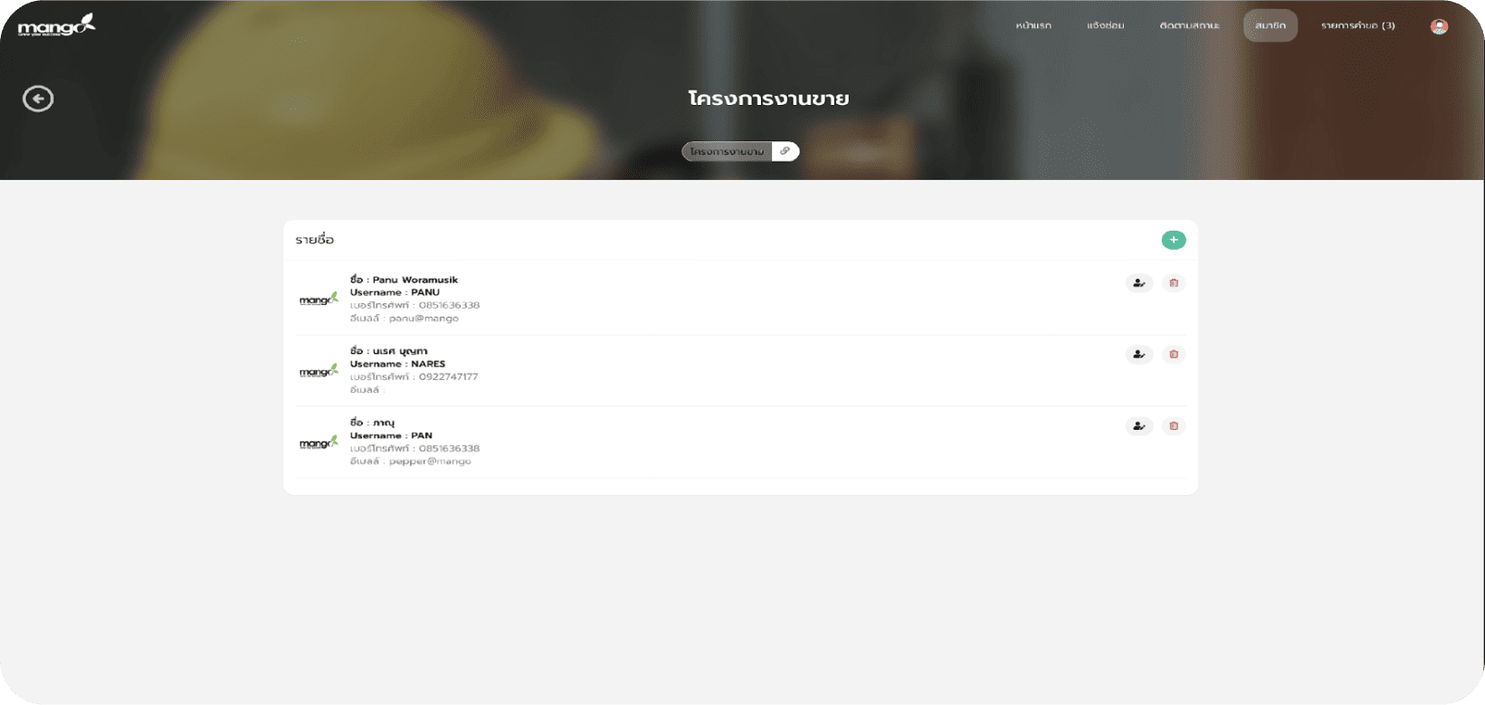Go to หน้าแรก in navigation
The image size is (1485, 705).
click(x=1033, y=26)
